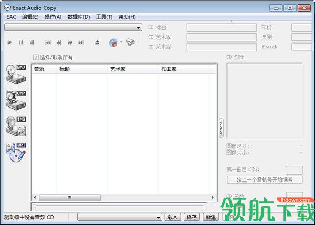The image size is (315, 225).
Task: Open the 编辑(E) menu
Action: pyautogui.click(x=30, y=17)
